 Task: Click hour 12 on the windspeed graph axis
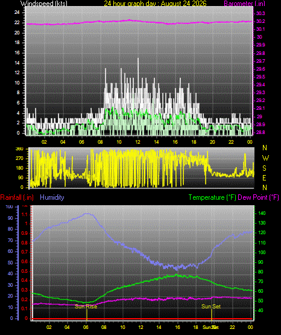pyautogui.click(x=137, y=142)
